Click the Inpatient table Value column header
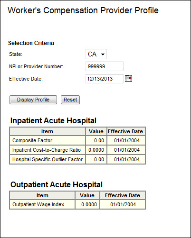 [96, 131]
